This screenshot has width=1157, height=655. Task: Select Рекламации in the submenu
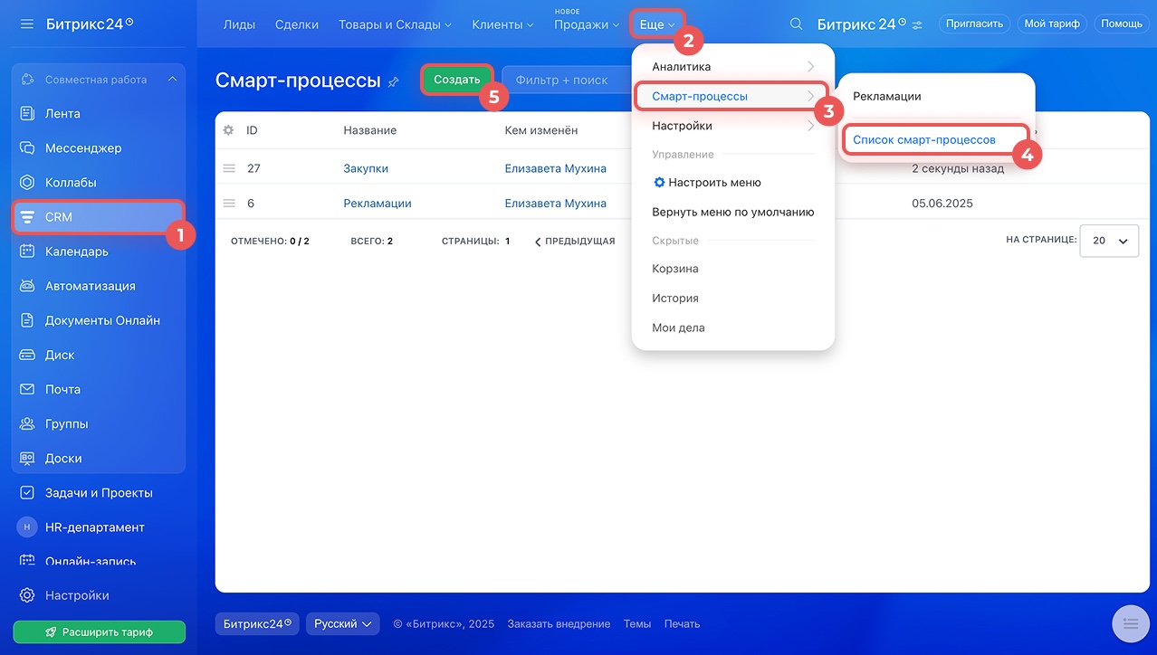(x=887, y=96)
